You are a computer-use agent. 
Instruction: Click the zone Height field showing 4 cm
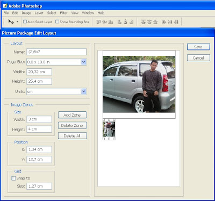[x=39, y=129]
